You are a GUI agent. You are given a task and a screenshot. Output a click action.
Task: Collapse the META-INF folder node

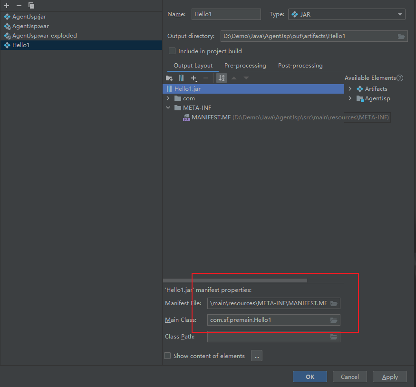[168, 108]
